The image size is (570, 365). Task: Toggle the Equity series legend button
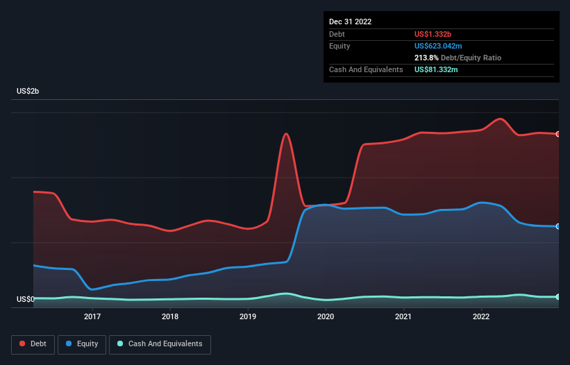click(x=82, y=344)
